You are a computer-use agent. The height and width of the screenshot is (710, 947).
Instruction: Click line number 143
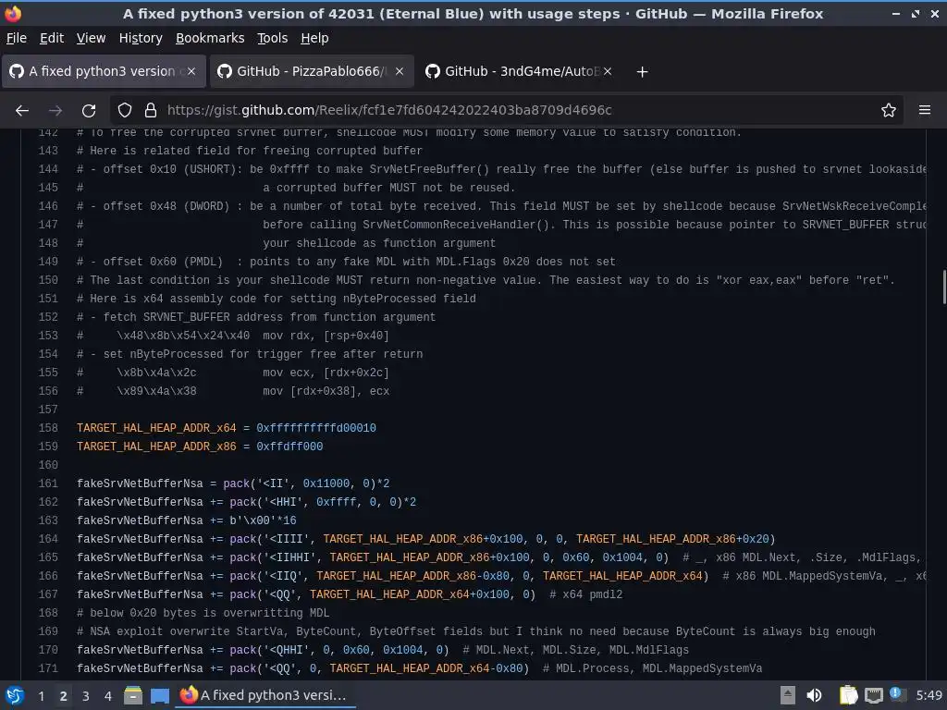48,151
